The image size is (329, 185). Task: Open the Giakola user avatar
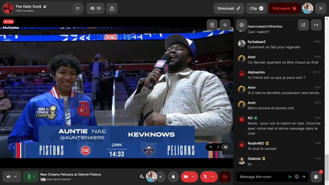pos(242,160)
